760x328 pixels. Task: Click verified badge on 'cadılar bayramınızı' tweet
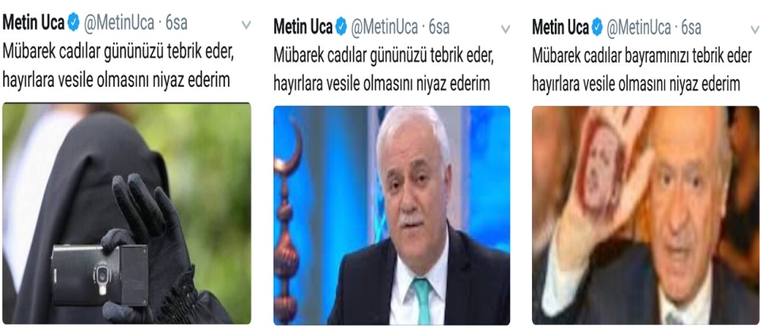click(x=597, y=27)
